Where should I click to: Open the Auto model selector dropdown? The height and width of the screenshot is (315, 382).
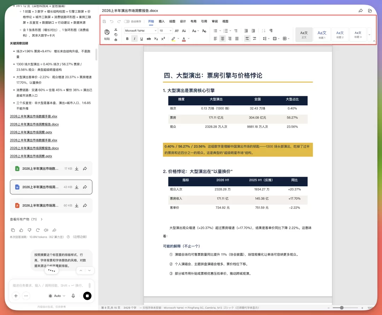[57, 296]
